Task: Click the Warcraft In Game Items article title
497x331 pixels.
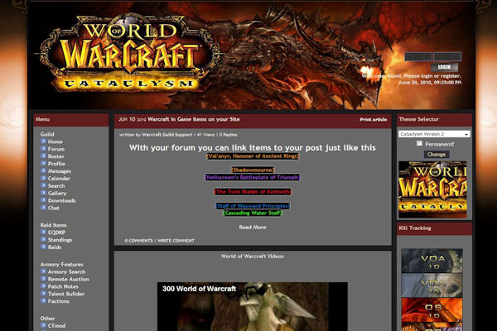Action: click(194, 119)
